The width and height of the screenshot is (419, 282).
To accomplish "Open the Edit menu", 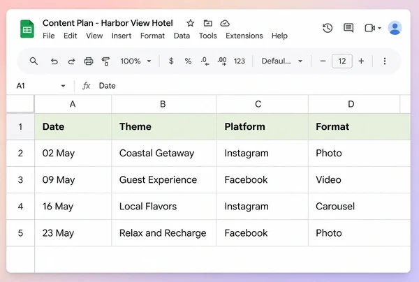I will tap(71, 36).
